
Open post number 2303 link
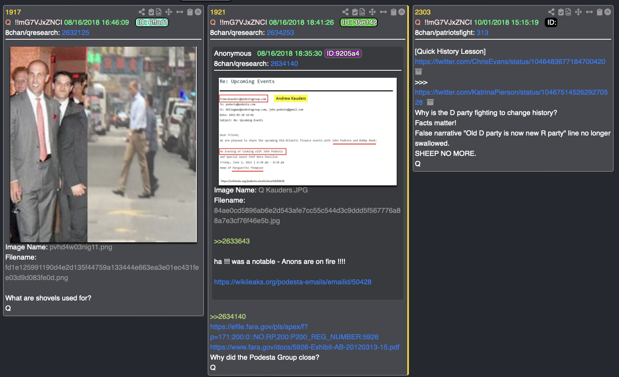point(423,12)
